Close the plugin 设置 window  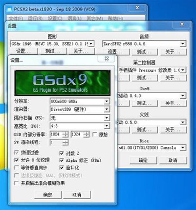pos(182,24)
